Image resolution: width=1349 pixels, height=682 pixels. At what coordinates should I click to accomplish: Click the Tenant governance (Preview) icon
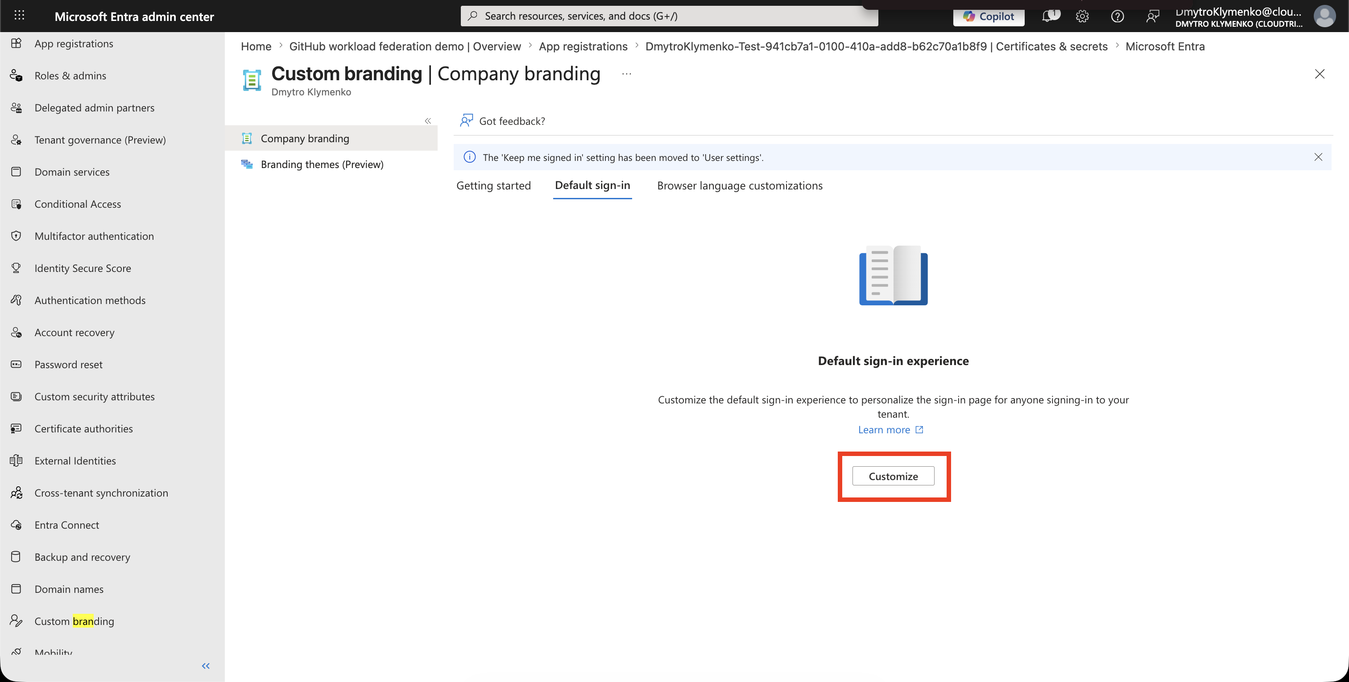click(x=16, y=140)
